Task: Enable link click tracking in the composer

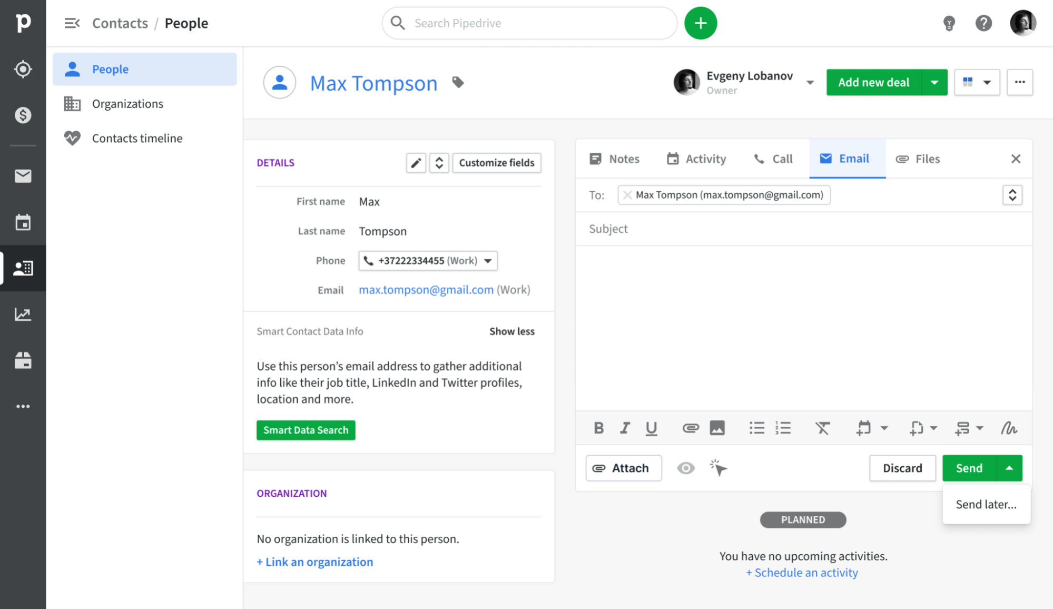Action: click(x=719, y=468)
